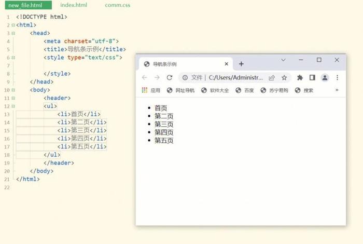This screenshot has width=363, height=244.
Task: Open the 应用 apps grid bookmark
Action: coord(151,90)
